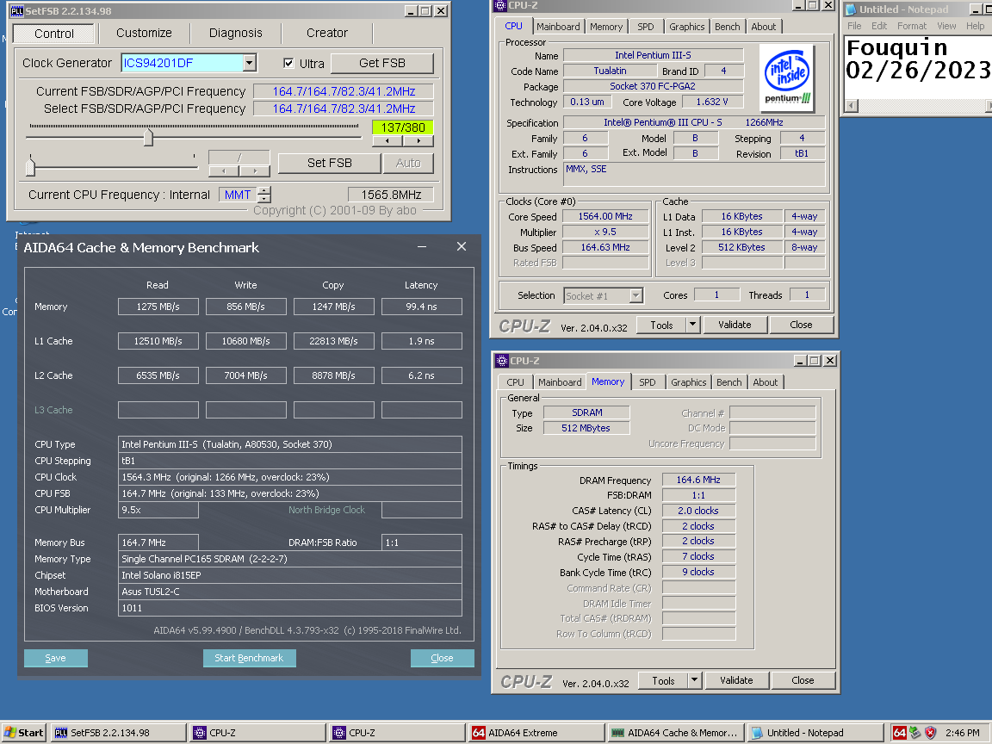
Task: Open Mainboard tab in top CPU-Z
Action: tap(558, 27)
